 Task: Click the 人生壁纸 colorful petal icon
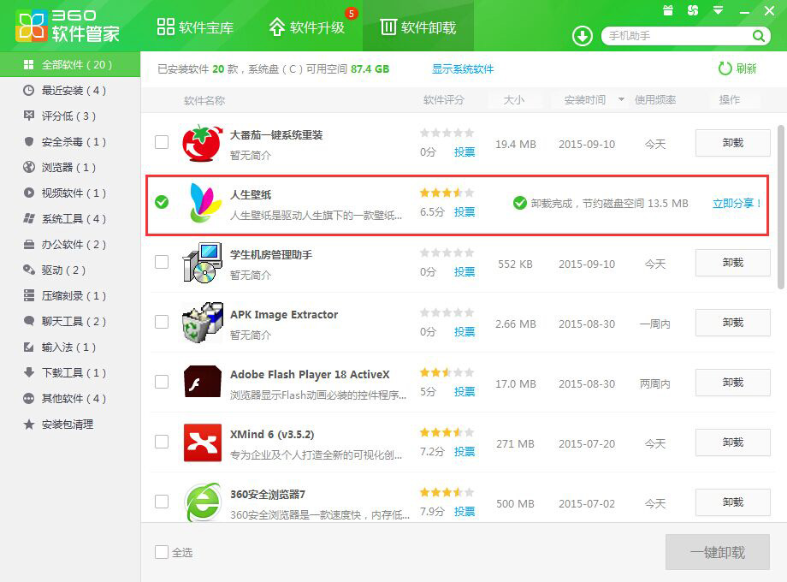tap(204, 203)
